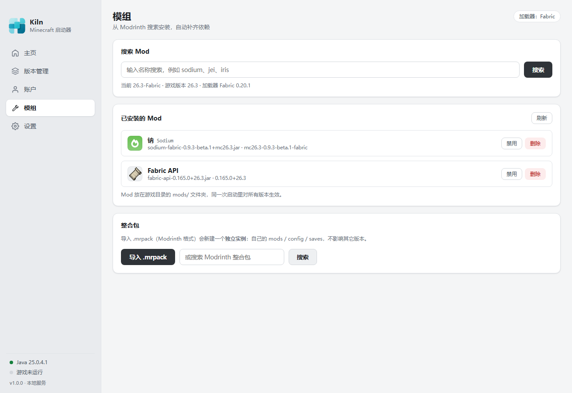Click the Fabric API mod icon
The image size is (572, 393).
point(135,174)
